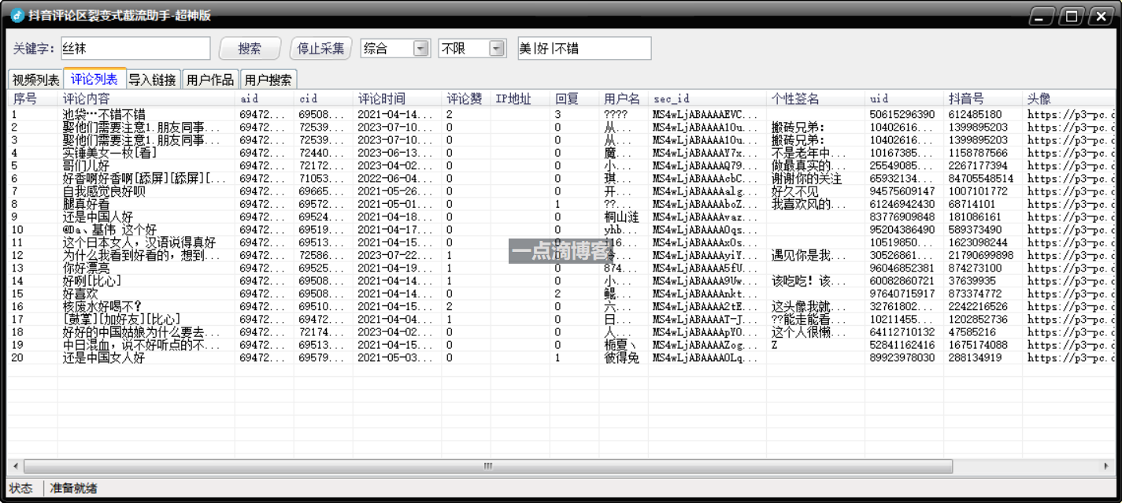Click the scrollbar left arrow
Screen dimensions: 1122x503
[14, 466]
